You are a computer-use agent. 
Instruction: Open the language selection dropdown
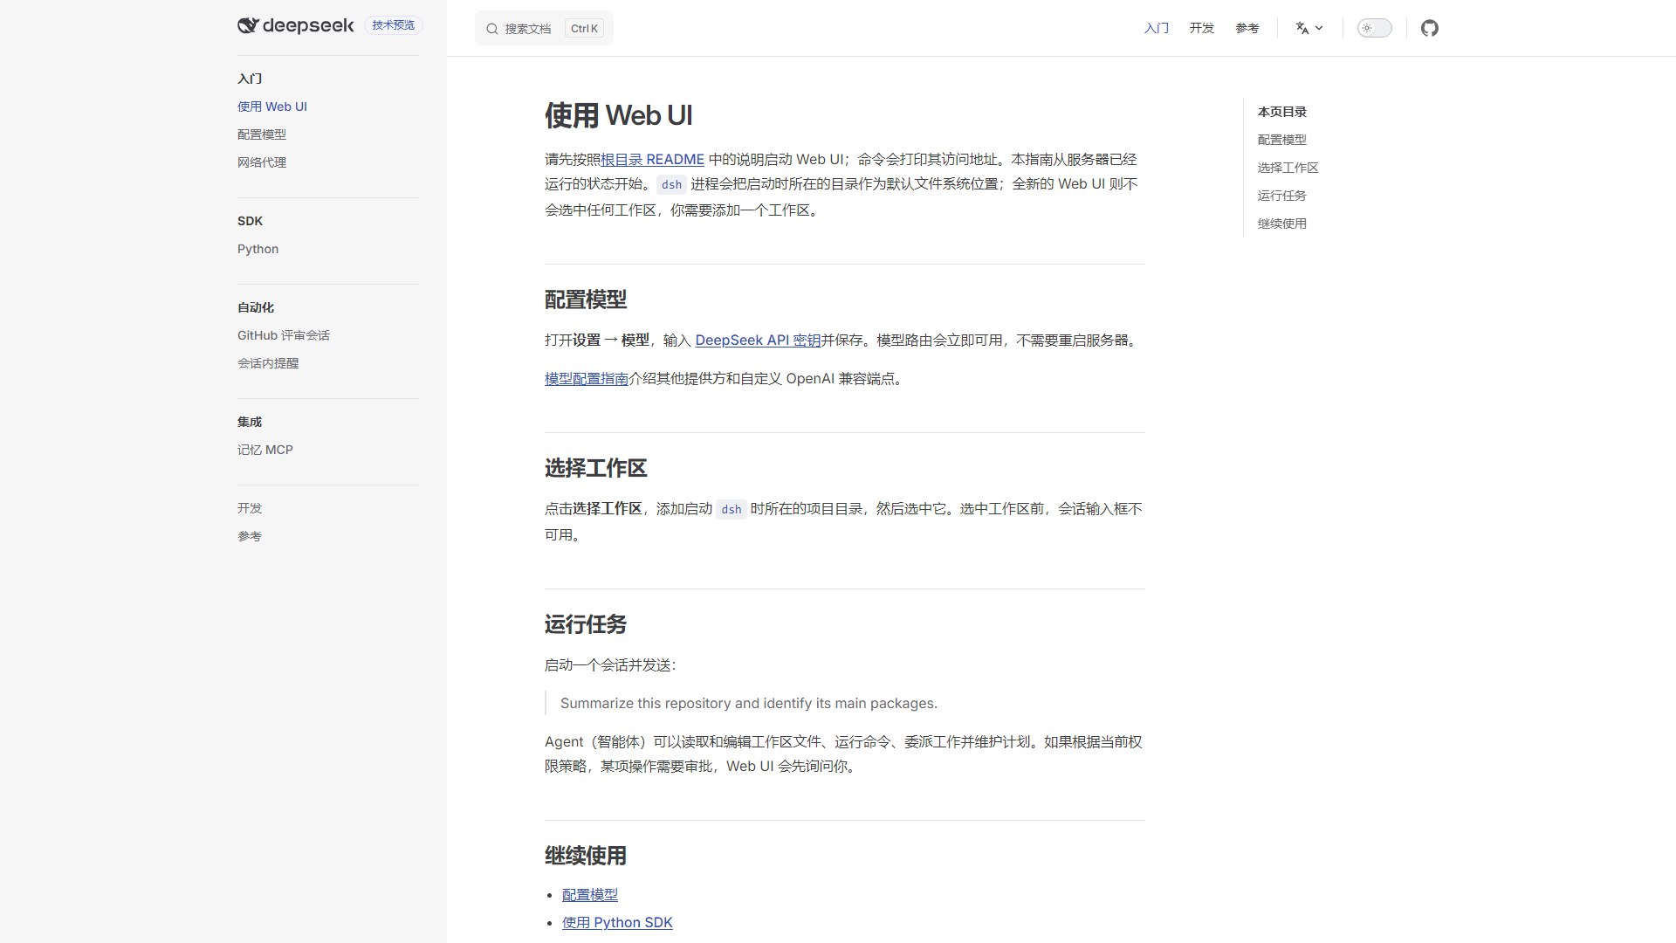click(1309, 28)
